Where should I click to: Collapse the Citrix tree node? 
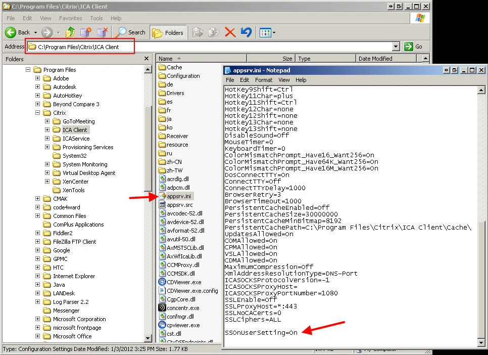click(x=38, y=113)
